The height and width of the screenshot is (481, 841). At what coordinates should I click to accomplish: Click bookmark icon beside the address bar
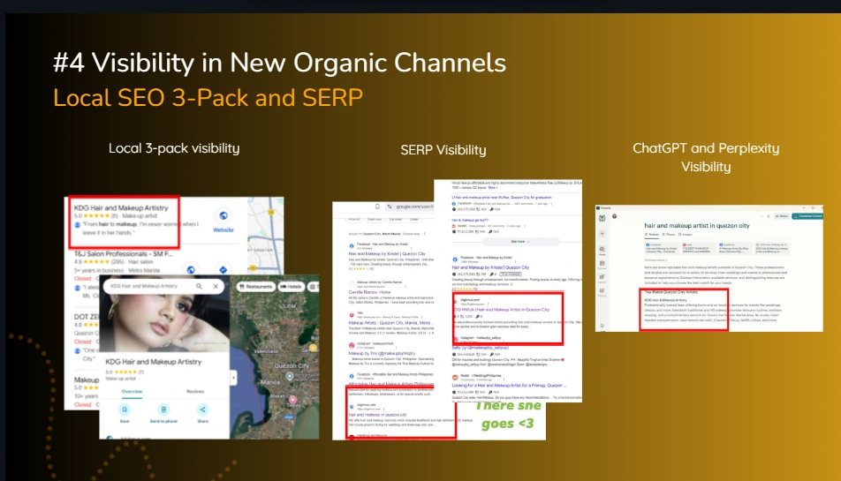pos(377,207)
